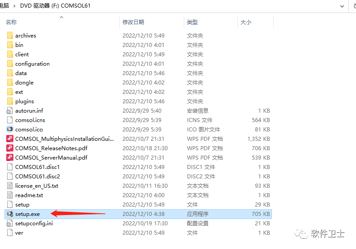Viewport: 356px width, 249px height.
Task: Sort files by 类型 column
Action: (x=192, y=22)
